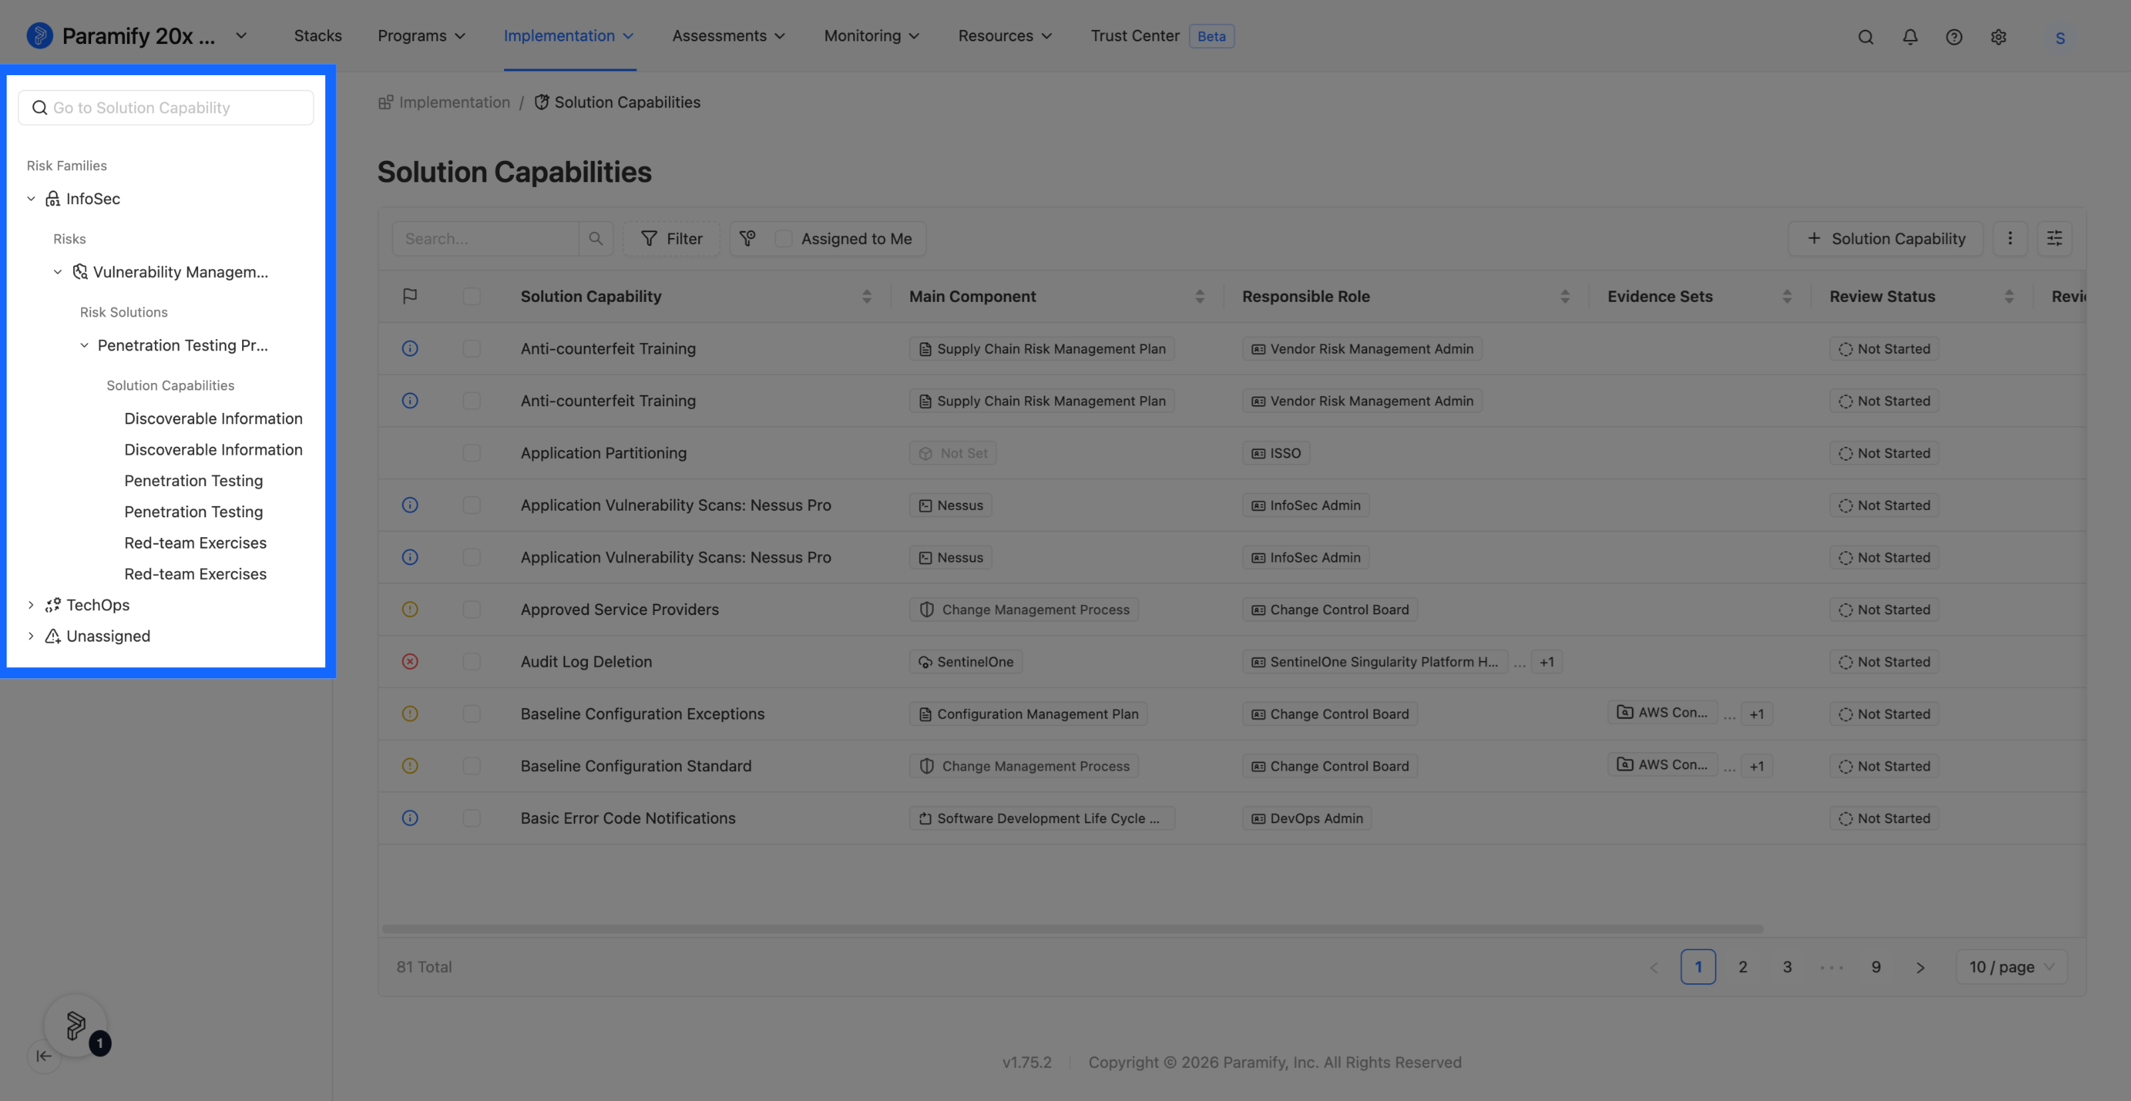Click red error icon for Audit Log Deletion
The width and height of the screenshot is (2131, 1101).
coord(410,662)
